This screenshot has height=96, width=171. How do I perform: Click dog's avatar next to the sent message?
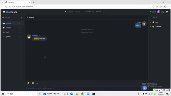(144, 24)
